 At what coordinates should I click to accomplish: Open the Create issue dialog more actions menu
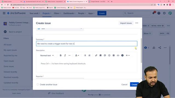point(137,23)
